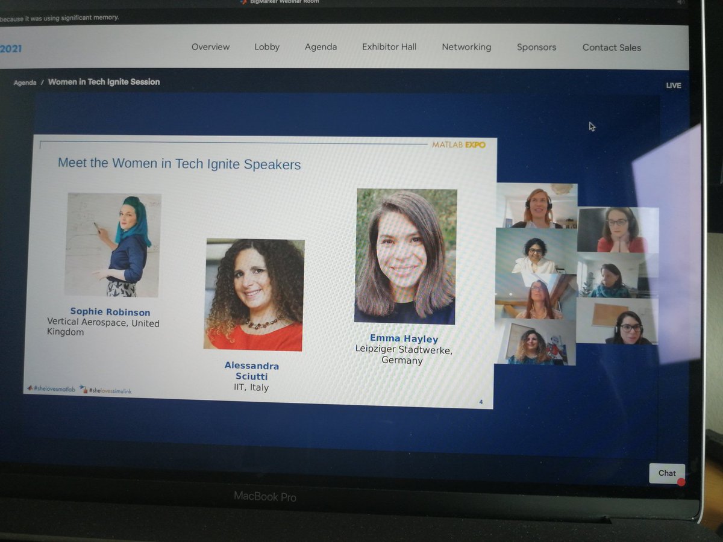This screenshot has width=723, height=542.
Task: Click the 'Women in Tech Ignite Session' breadcrumb
Action: click(x=104, y=82)
